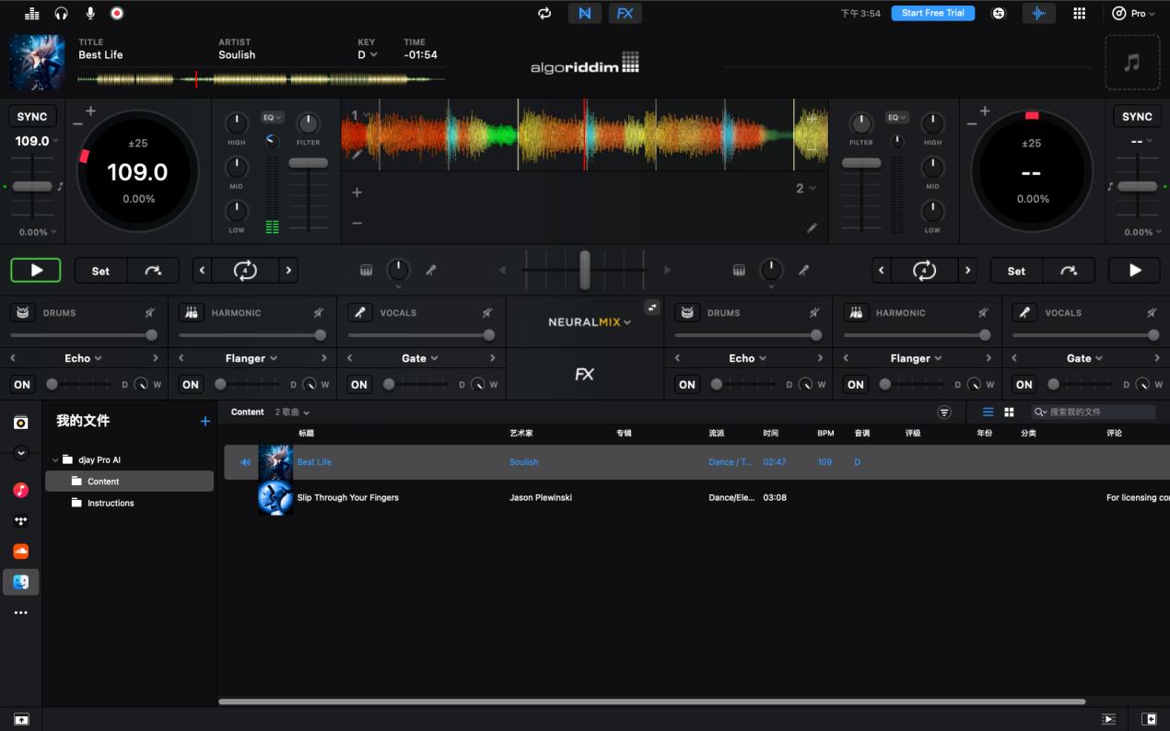The width and height of the screenshot is (1170, 731).
Task: Toggle SYNC on the left deck
Action: [32, 117]
